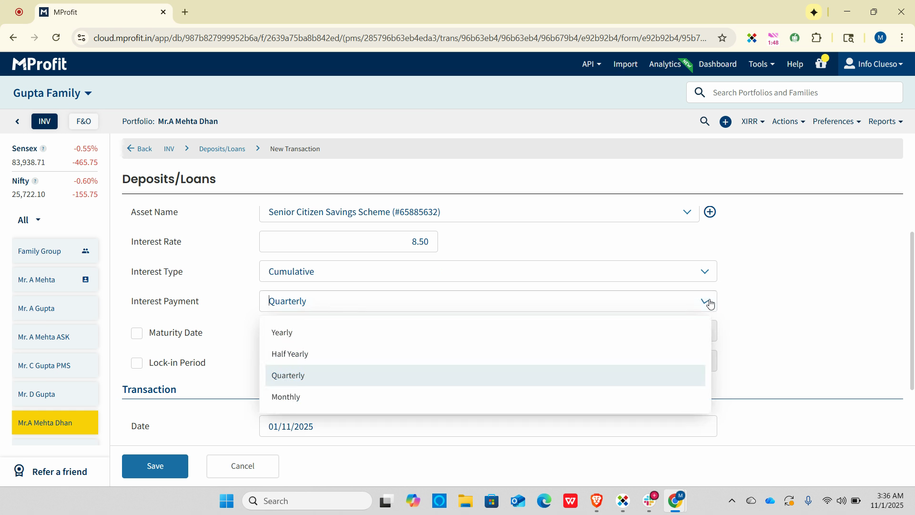Switch to the F&O toggle
The image size is (915, 515).
click(83, 122)
